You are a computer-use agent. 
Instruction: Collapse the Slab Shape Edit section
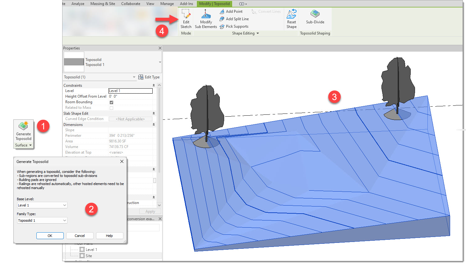(x=154, y=113)
